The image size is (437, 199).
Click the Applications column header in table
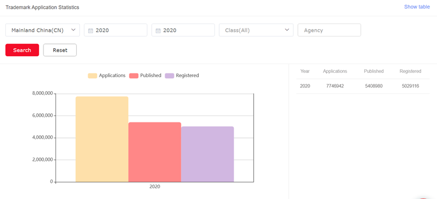335,71
